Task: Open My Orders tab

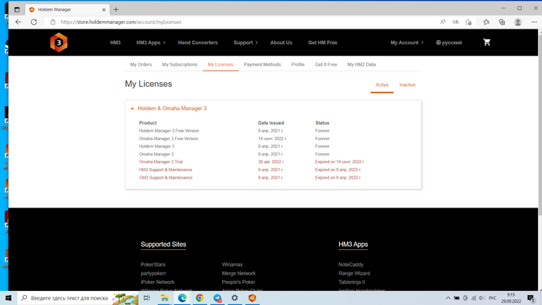Action: pos(141,64)
